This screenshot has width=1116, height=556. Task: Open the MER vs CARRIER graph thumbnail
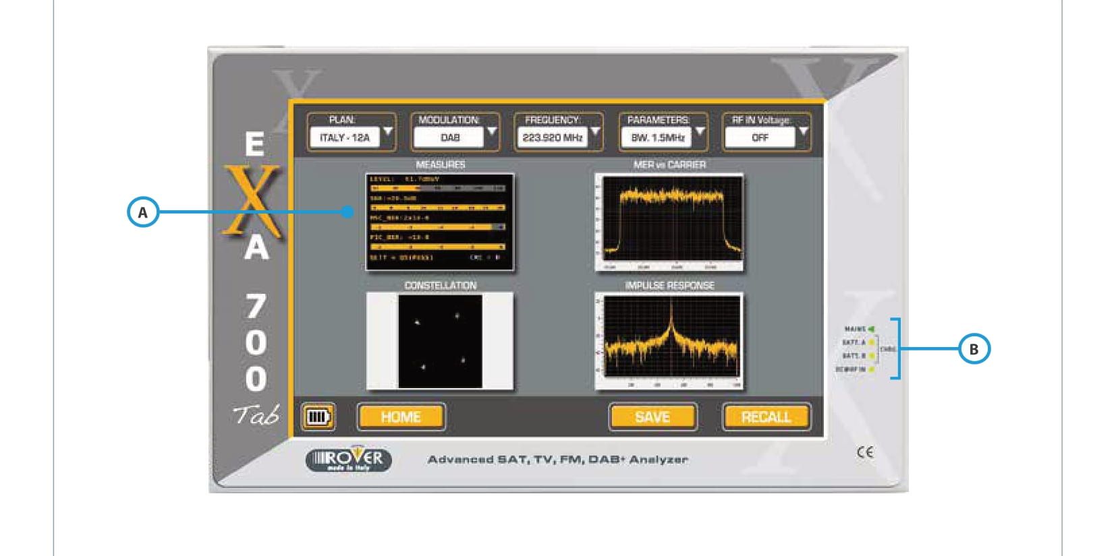coord(670,222)
